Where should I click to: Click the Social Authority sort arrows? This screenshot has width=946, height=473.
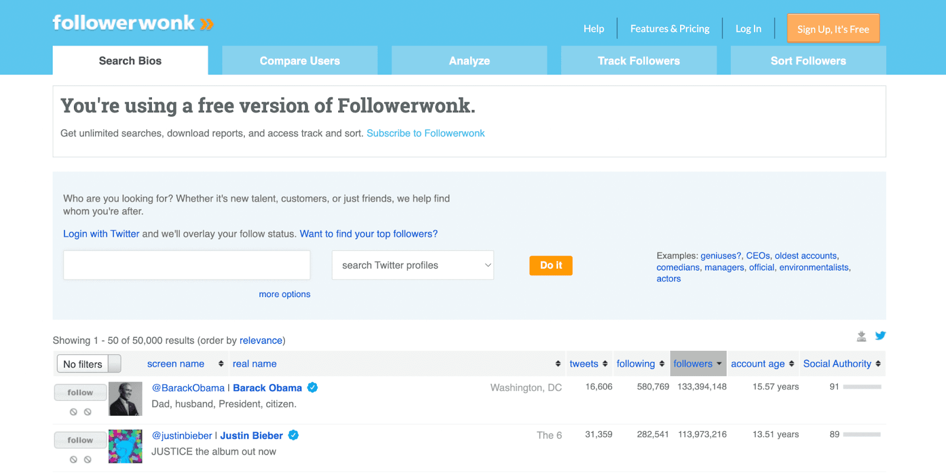878,364
